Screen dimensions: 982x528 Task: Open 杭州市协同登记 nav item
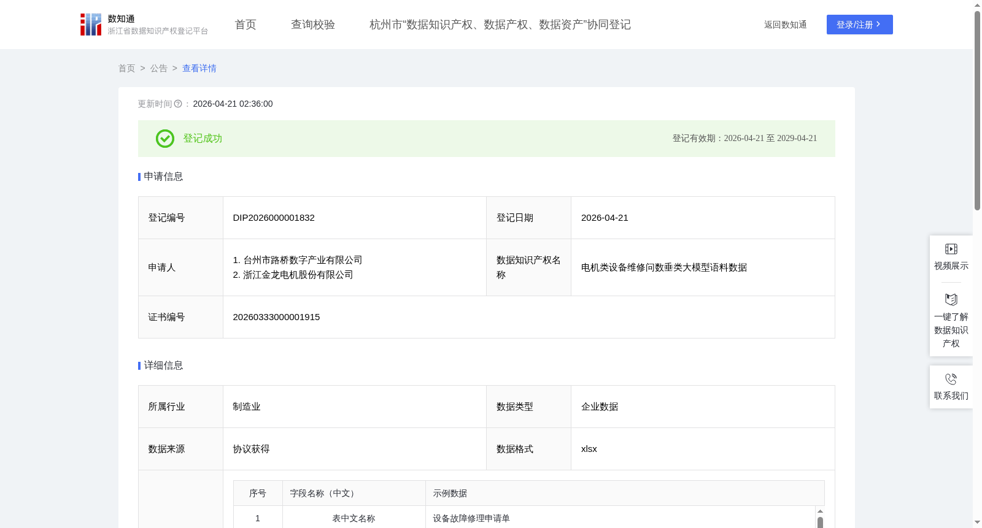pyautogui.click(x=500, y=25)
